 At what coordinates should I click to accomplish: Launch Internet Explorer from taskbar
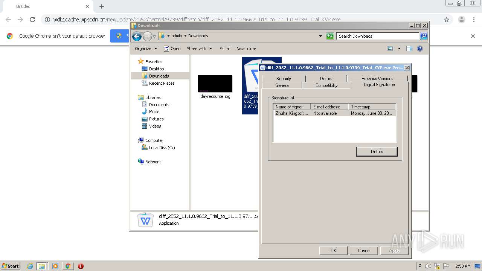click(x=30, y=266)
